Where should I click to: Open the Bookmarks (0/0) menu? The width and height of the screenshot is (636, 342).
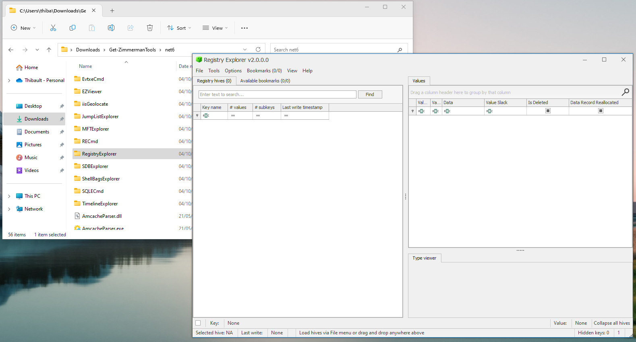pyautogui.click(x=264, y=71)
